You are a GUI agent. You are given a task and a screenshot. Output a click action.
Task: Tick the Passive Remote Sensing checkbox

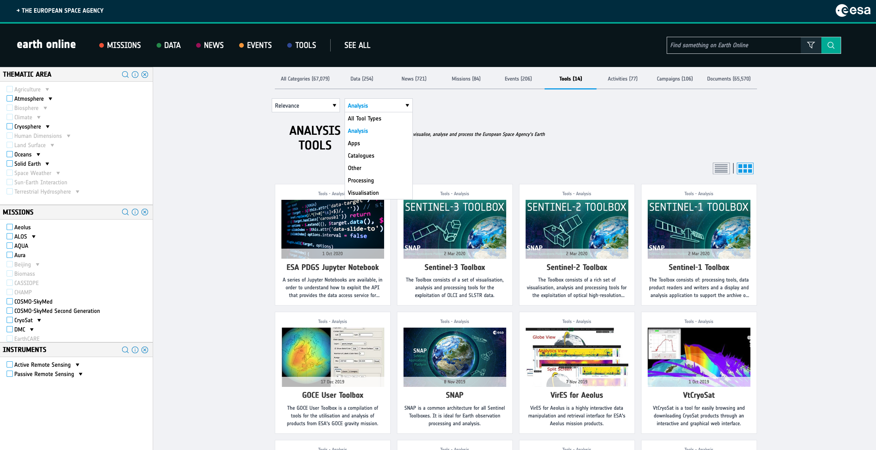pyautogui.click(x=10, y=374)
